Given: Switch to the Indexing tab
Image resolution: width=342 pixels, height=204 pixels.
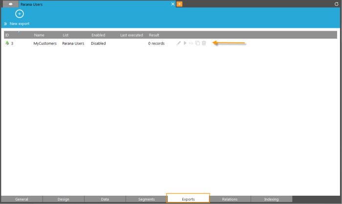Looking at the screenshot, I should tap(271, 199).
